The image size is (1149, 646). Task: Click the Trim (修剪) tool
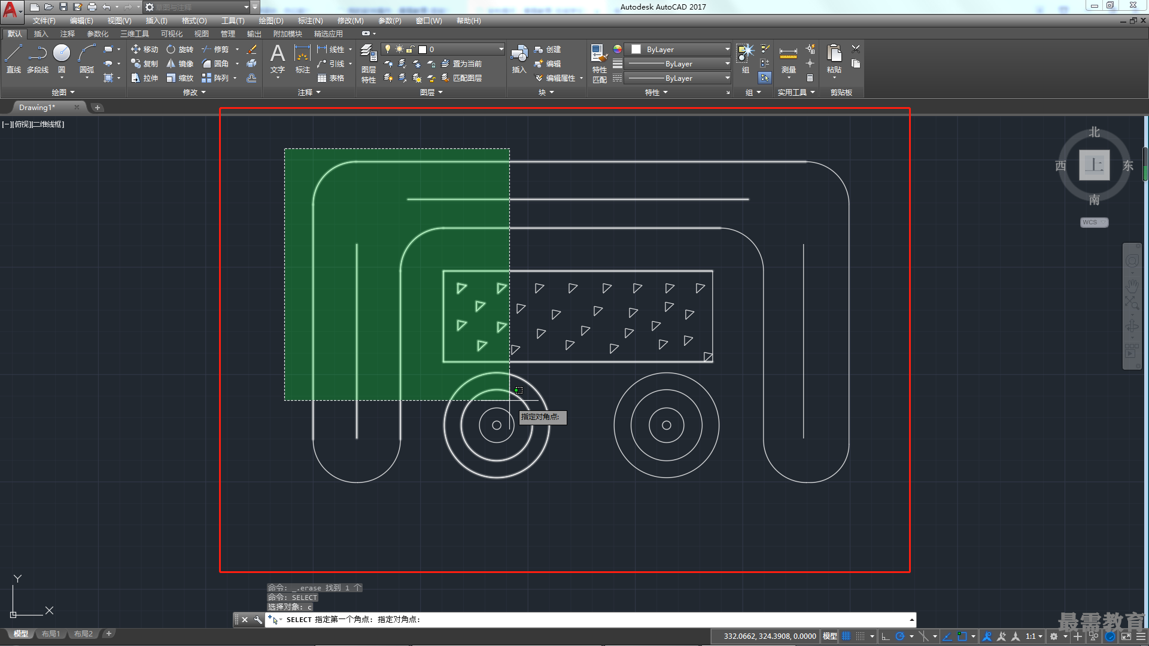[215, 49]
